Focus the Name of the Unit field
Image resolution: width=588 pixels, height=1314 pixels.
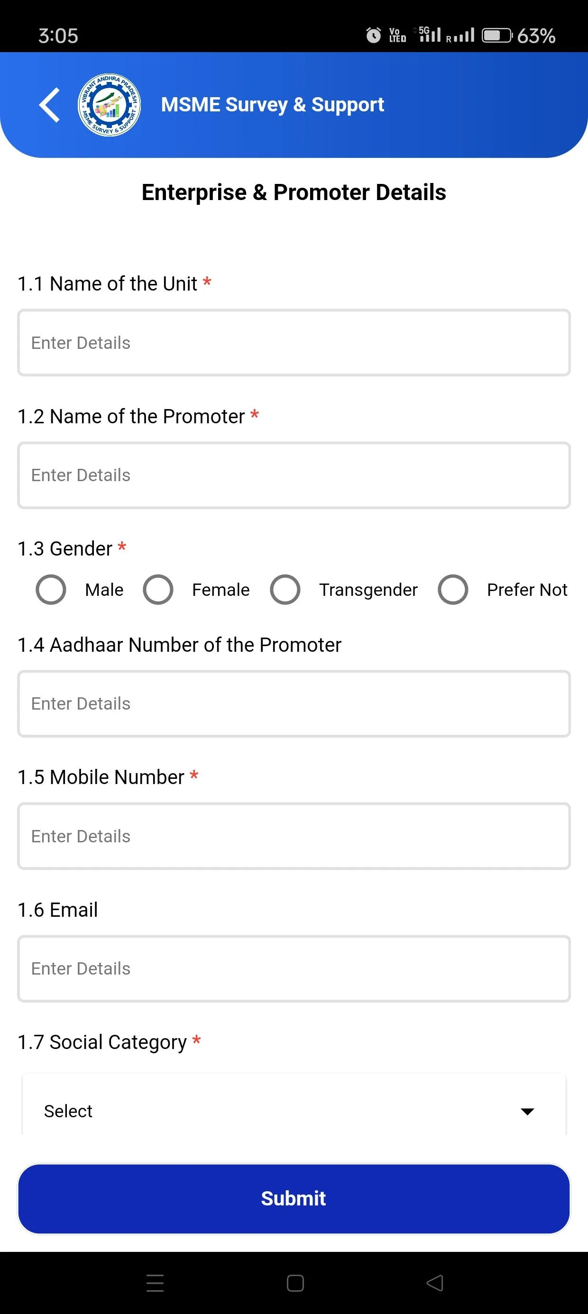(294, 343)
